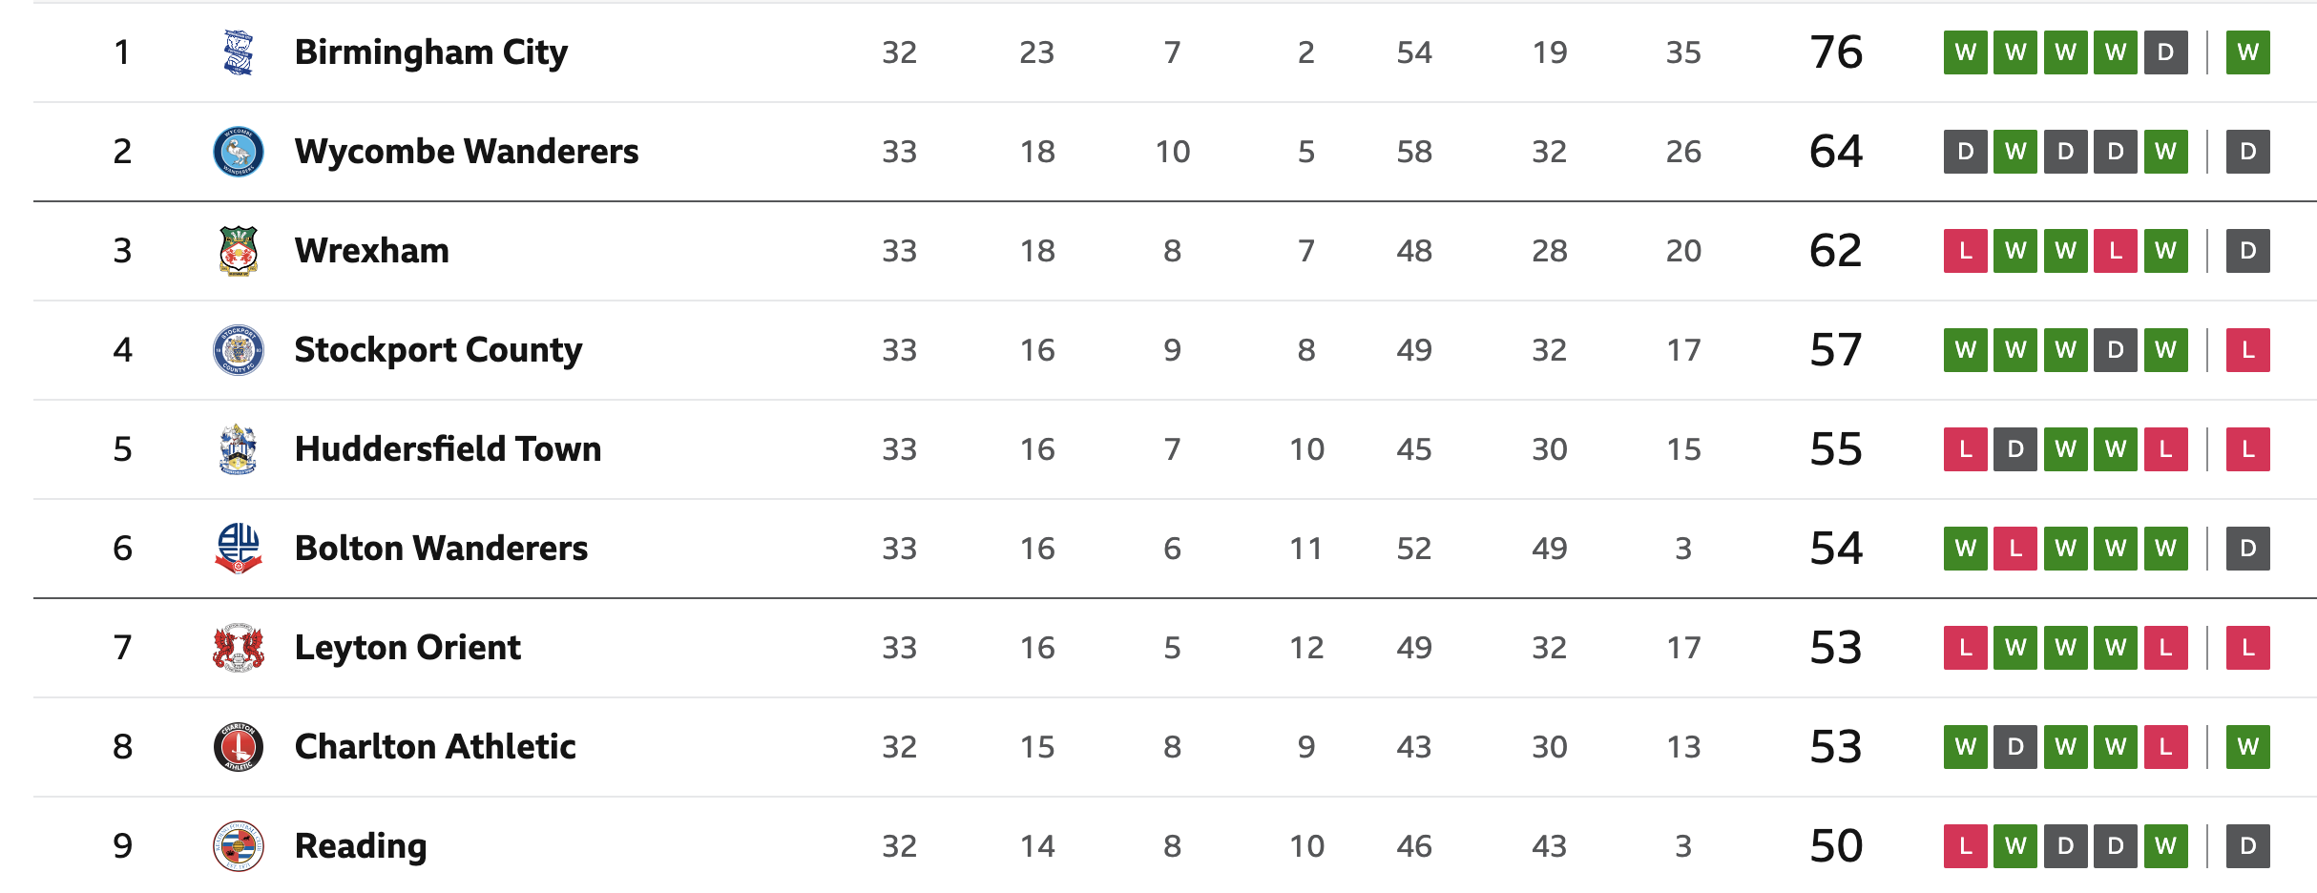Click the Wycombe Wanderers club crest

pos(238,152)
